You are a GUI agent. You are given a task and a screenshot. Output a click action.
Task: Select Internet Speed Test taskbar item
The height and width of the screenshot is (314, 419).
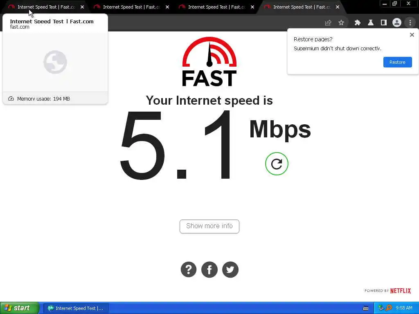[76, 308]
